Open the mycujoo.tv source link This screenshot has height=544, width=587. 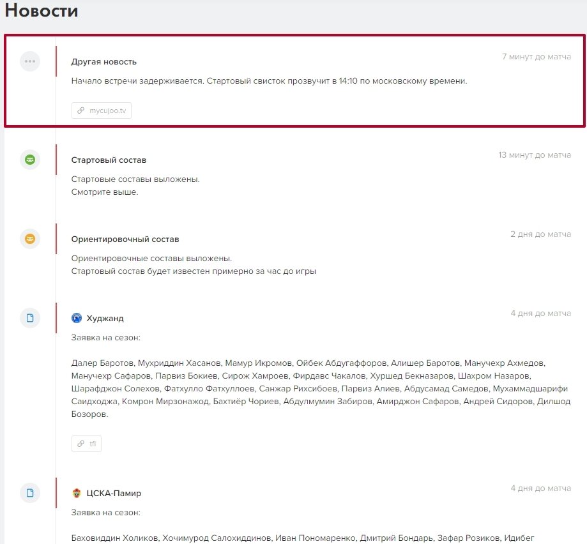point(102,110)
